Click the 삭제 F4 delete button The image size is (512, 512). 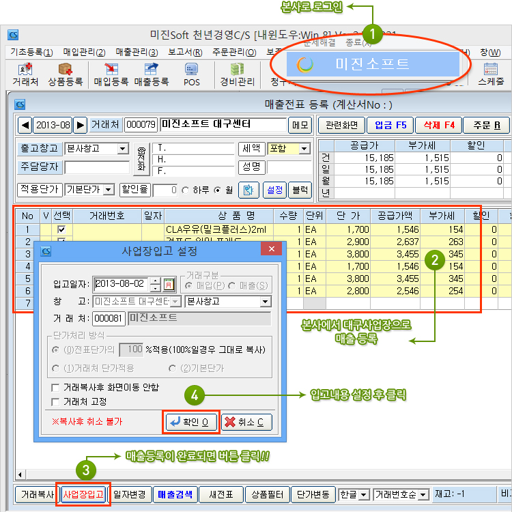(438, 125)
